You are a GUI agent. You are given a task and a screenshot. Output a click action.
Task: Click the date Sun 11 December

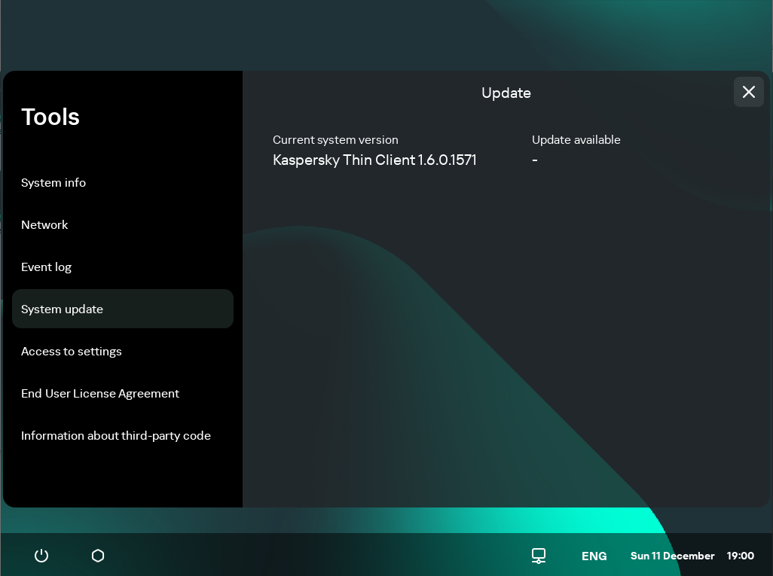(x=672, y=556)
